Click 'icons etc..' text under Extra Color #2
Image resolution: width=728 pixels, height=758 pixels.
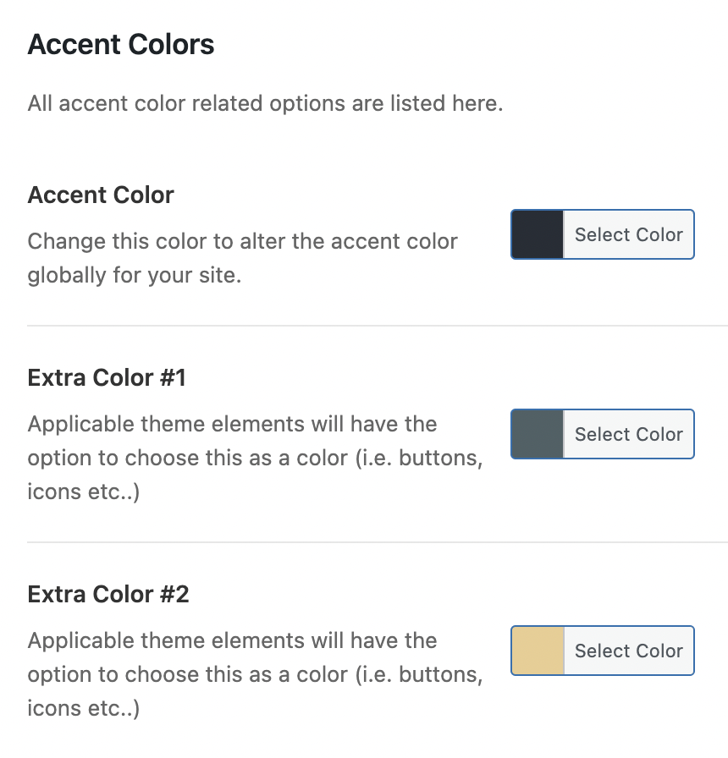(x=83, y=709)
